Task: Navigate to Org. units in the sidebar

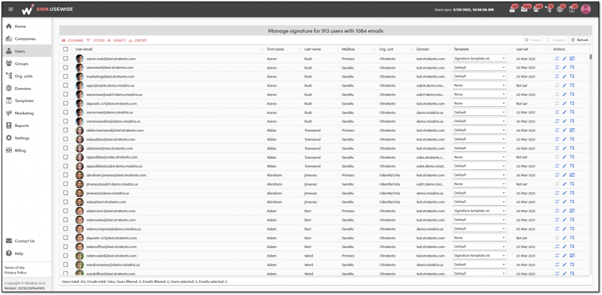Action: pyautogui.click(x=26, y=76)
